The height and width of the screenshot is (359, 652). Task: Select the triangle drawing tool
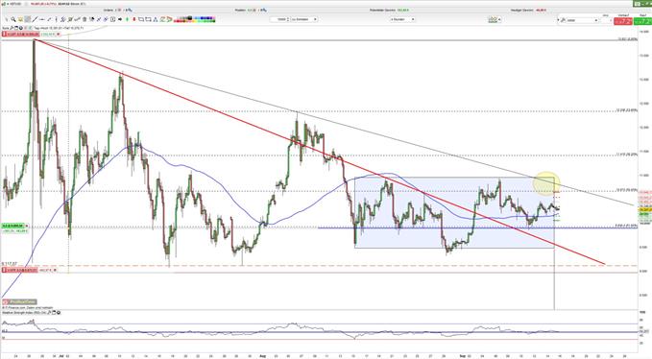156,19
